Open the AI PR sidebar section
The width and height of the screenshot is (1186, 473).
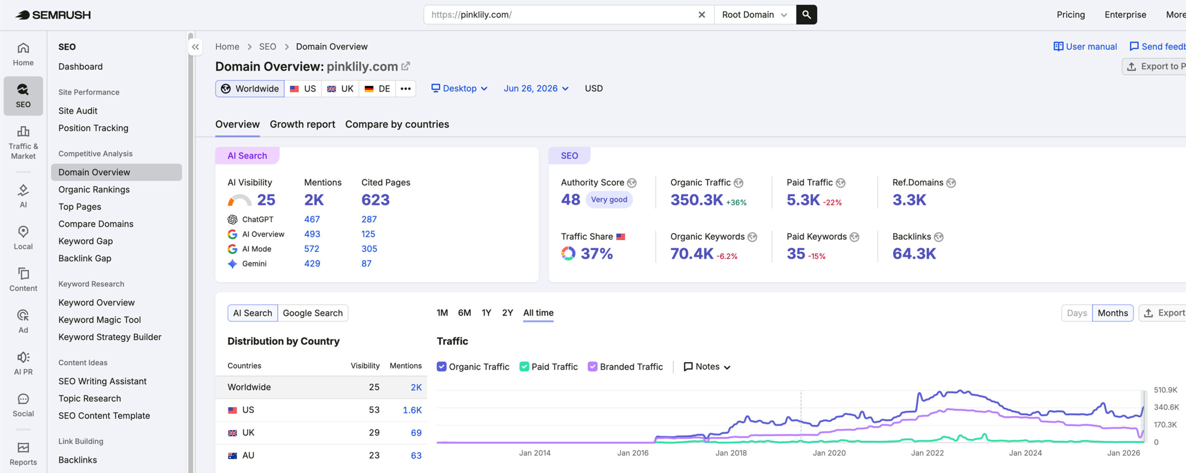click(23, 363)
